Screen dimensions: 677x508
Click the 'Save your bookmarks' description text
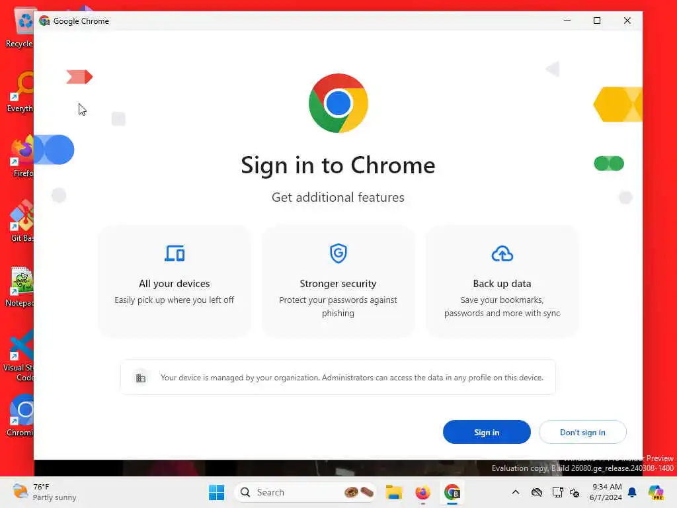[502, 306]
